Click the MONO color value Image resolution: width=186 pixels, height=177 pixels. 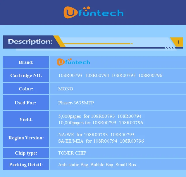(66, 89)
